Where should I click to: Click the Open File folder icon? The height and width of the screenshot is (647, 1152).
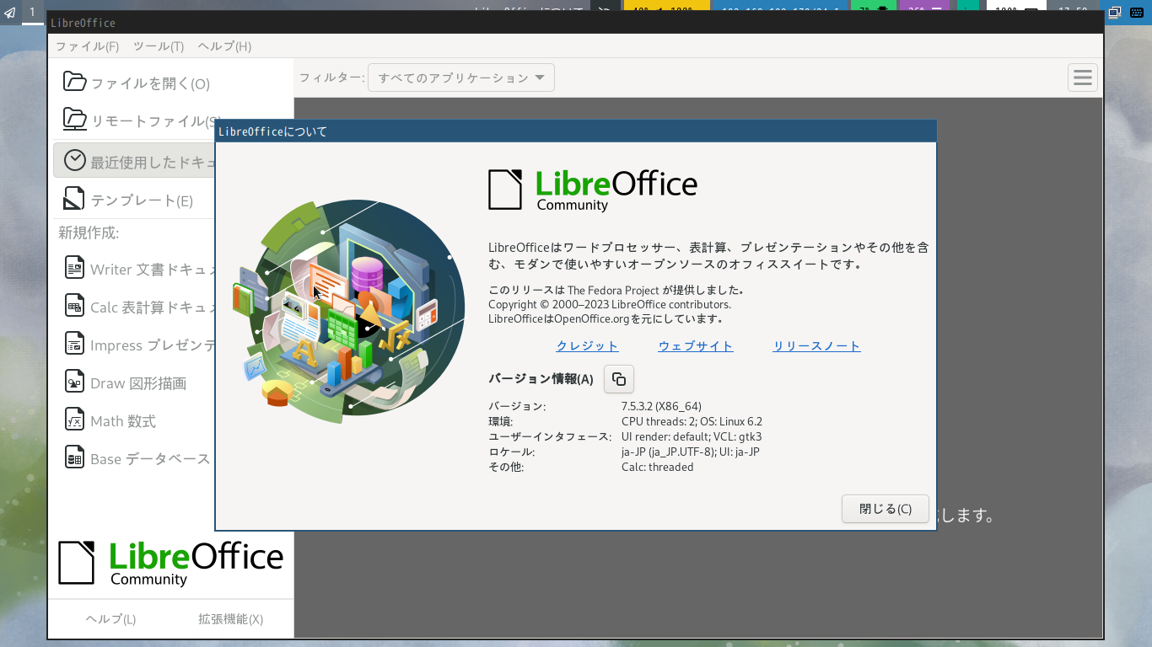[75, 82]
